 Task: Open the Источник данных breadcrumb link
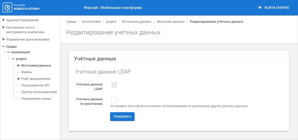point(171,22)
